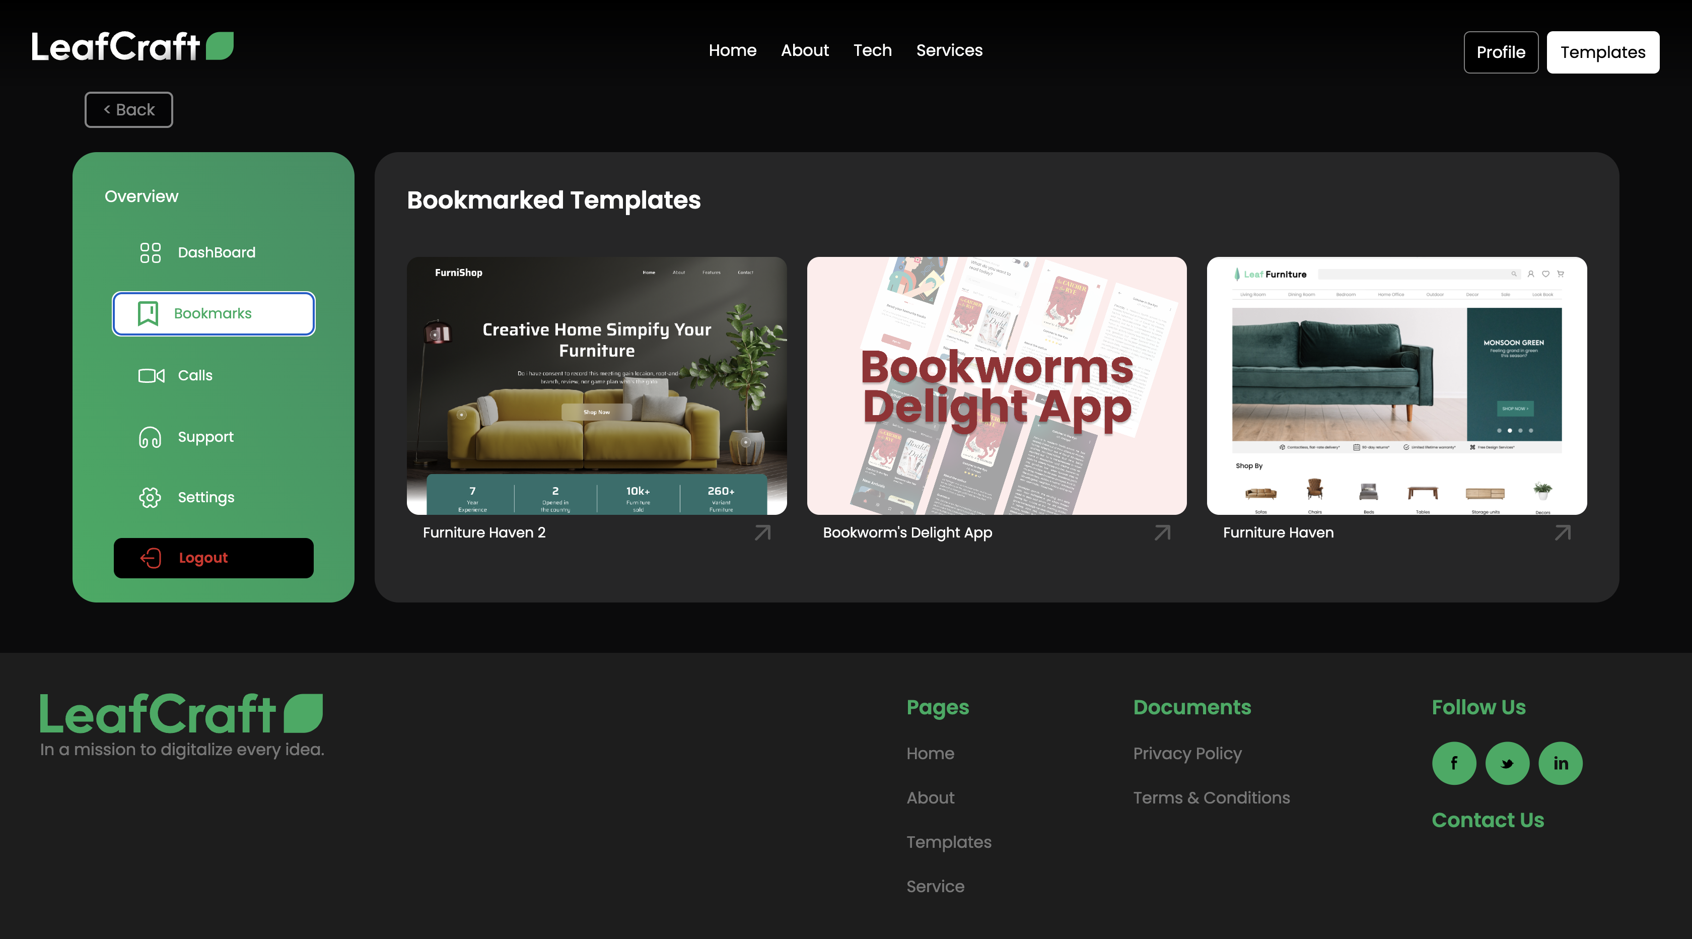Open Support from the sidebar
This screenshot has width=1692, height=939.
point(205,437)
